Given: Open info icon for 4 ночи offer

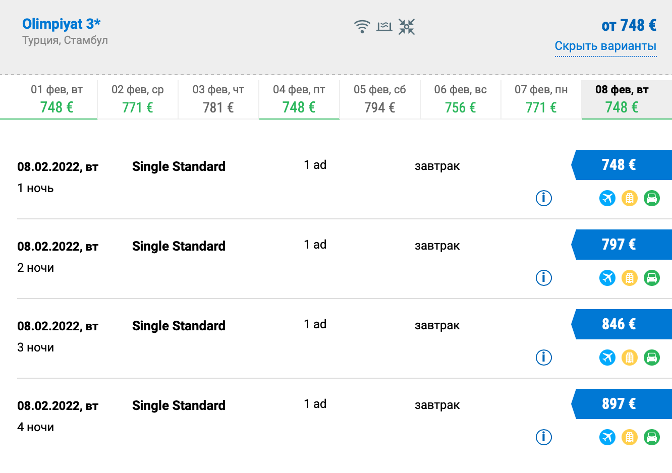Looking at the screenshot, I should 544,437.
